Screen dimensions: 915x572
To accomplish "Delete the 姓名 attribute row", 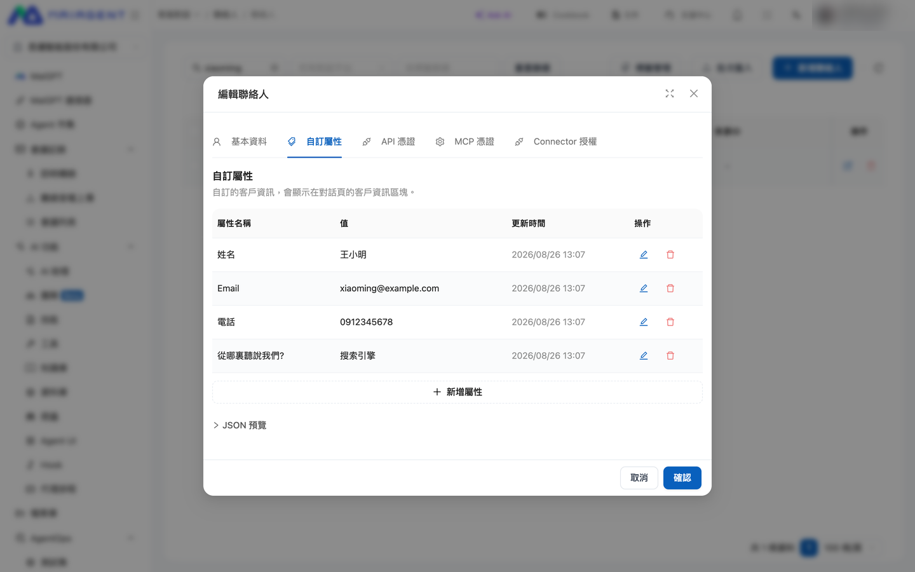I will 670,255.
